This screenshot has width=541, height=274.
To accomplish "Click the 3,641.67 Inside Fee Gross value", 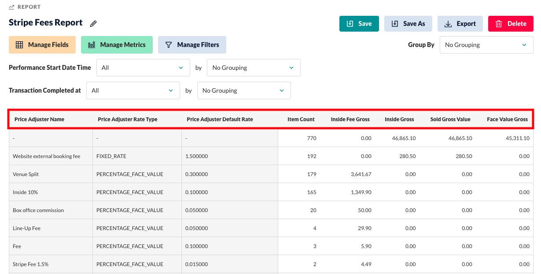I will coord(361,174).
